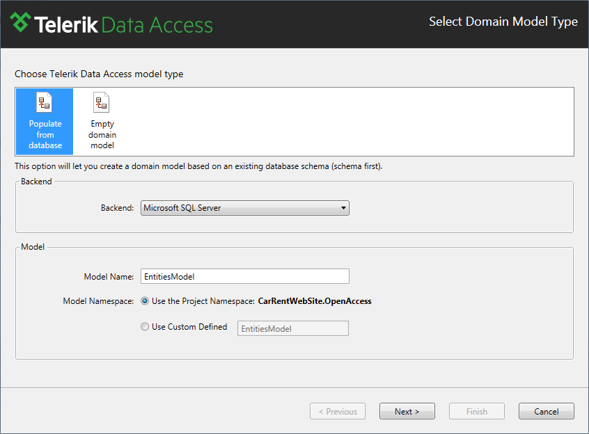The image size is (589, 434).
Task: Open the Backend dropdown list
Action: click(x=245, y=208)
